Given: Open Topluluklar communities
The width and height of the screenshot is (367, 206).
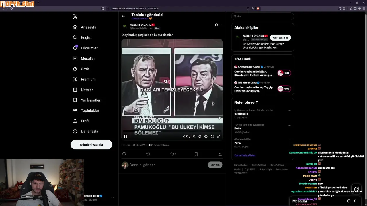Looking at the screenshot, I should [86, 110].
